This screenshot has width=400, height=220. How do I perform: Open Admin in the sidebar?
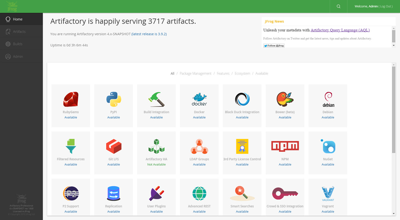tap(21, 56)
